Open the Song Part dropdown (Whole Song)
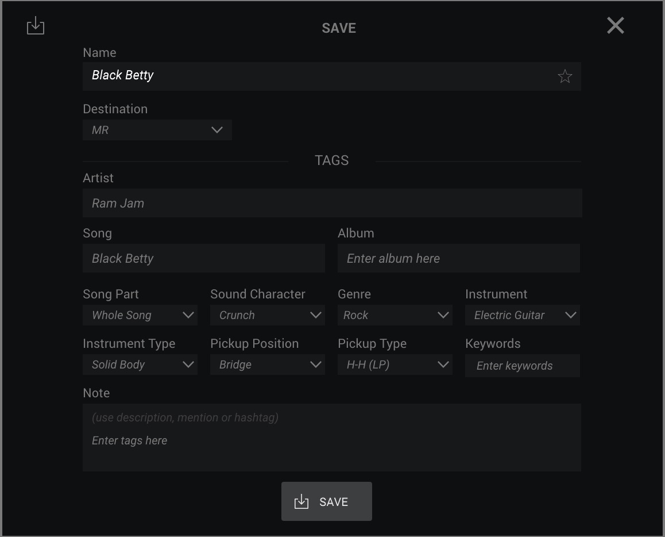This screenshot has width=665, height=537. point(140,315)
